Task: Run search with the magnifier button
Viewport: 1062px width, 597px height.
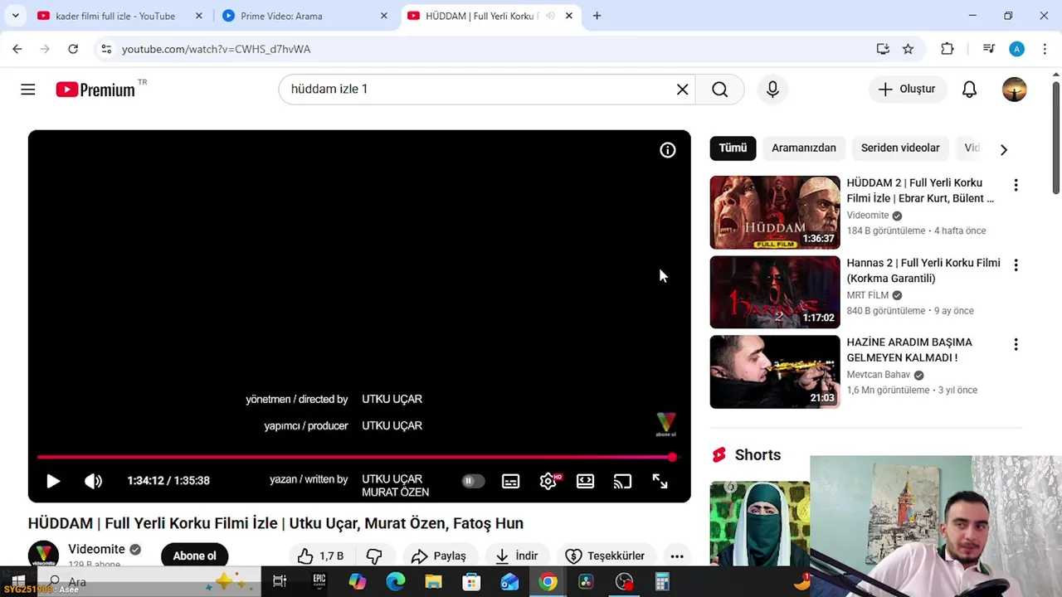Action: [x=719, y=90]
